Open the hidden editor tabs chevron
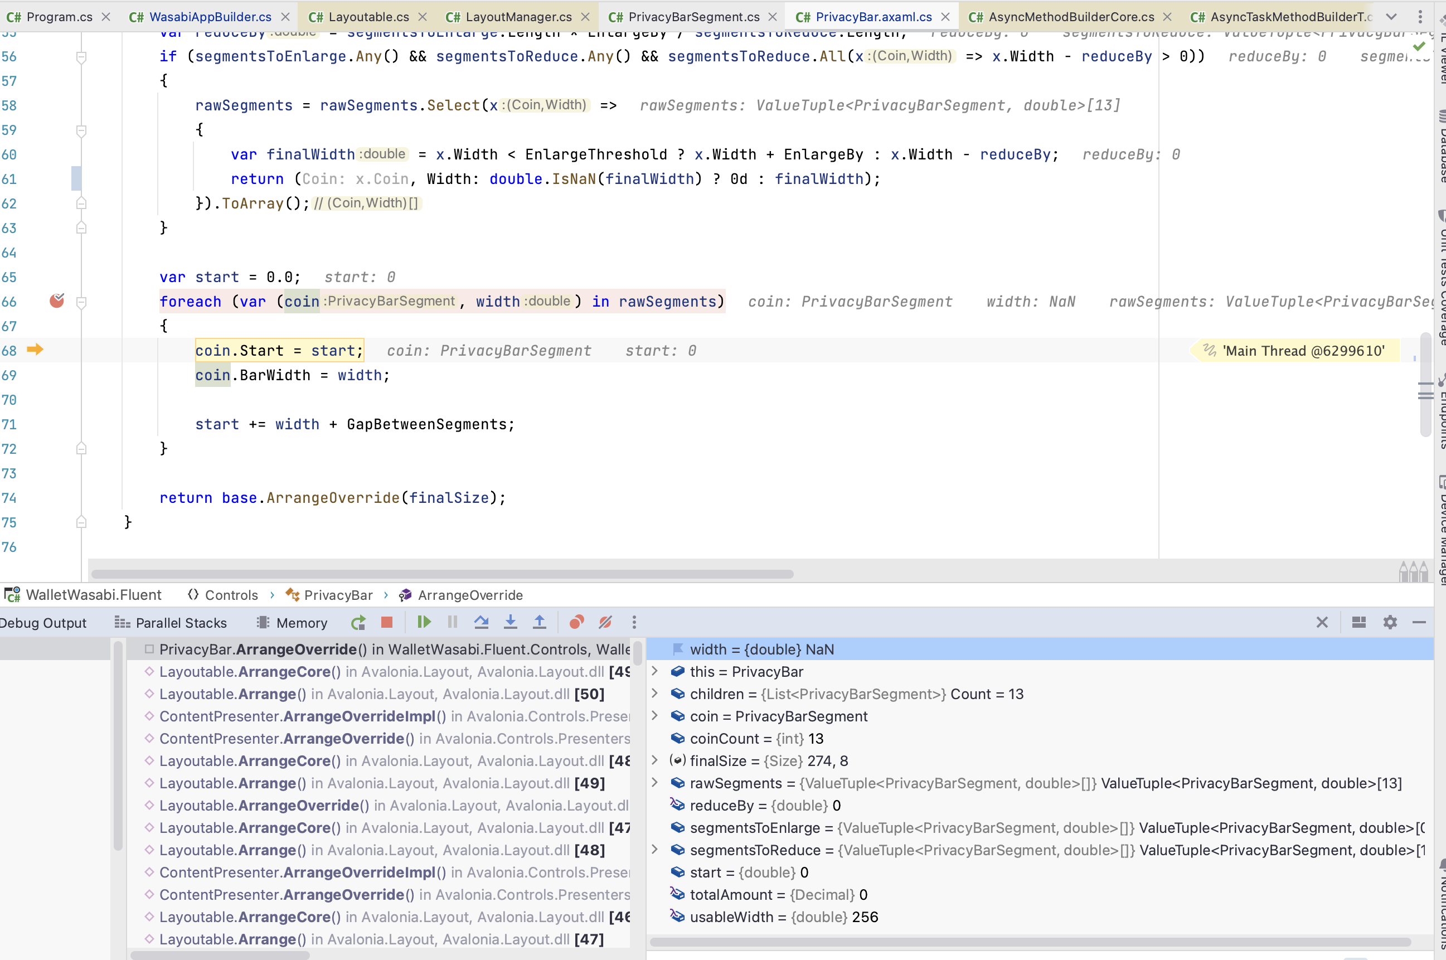Image resolution: width=1446 pixels, height=960 pixels. [x=1391, y=17]
